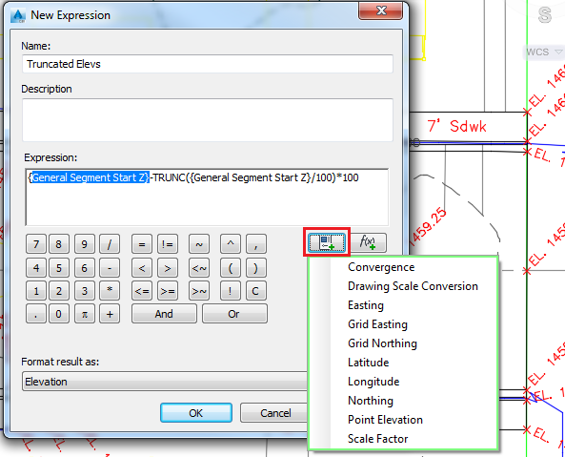Click the 7' Sdwk drawing label
This screenshot has width=565, height=457.
457,126
